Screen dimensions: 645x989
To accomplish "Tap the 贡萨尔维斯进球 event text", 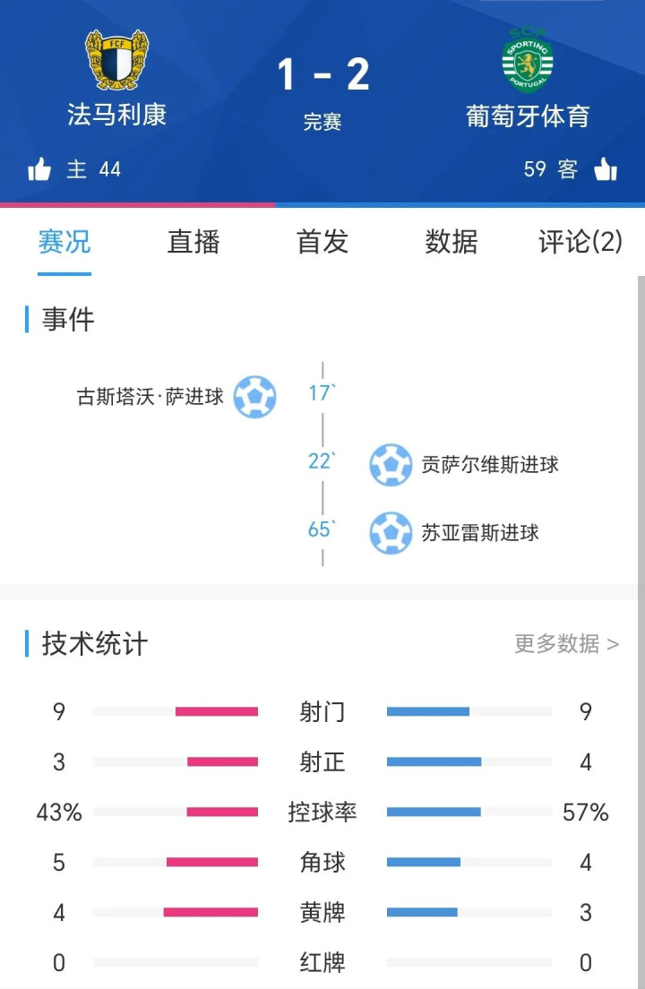I will 490,465.
